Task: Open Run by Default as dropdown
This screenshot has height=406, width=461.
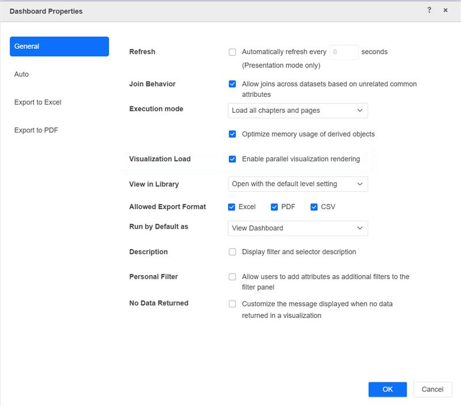Action: pos(298,228)
